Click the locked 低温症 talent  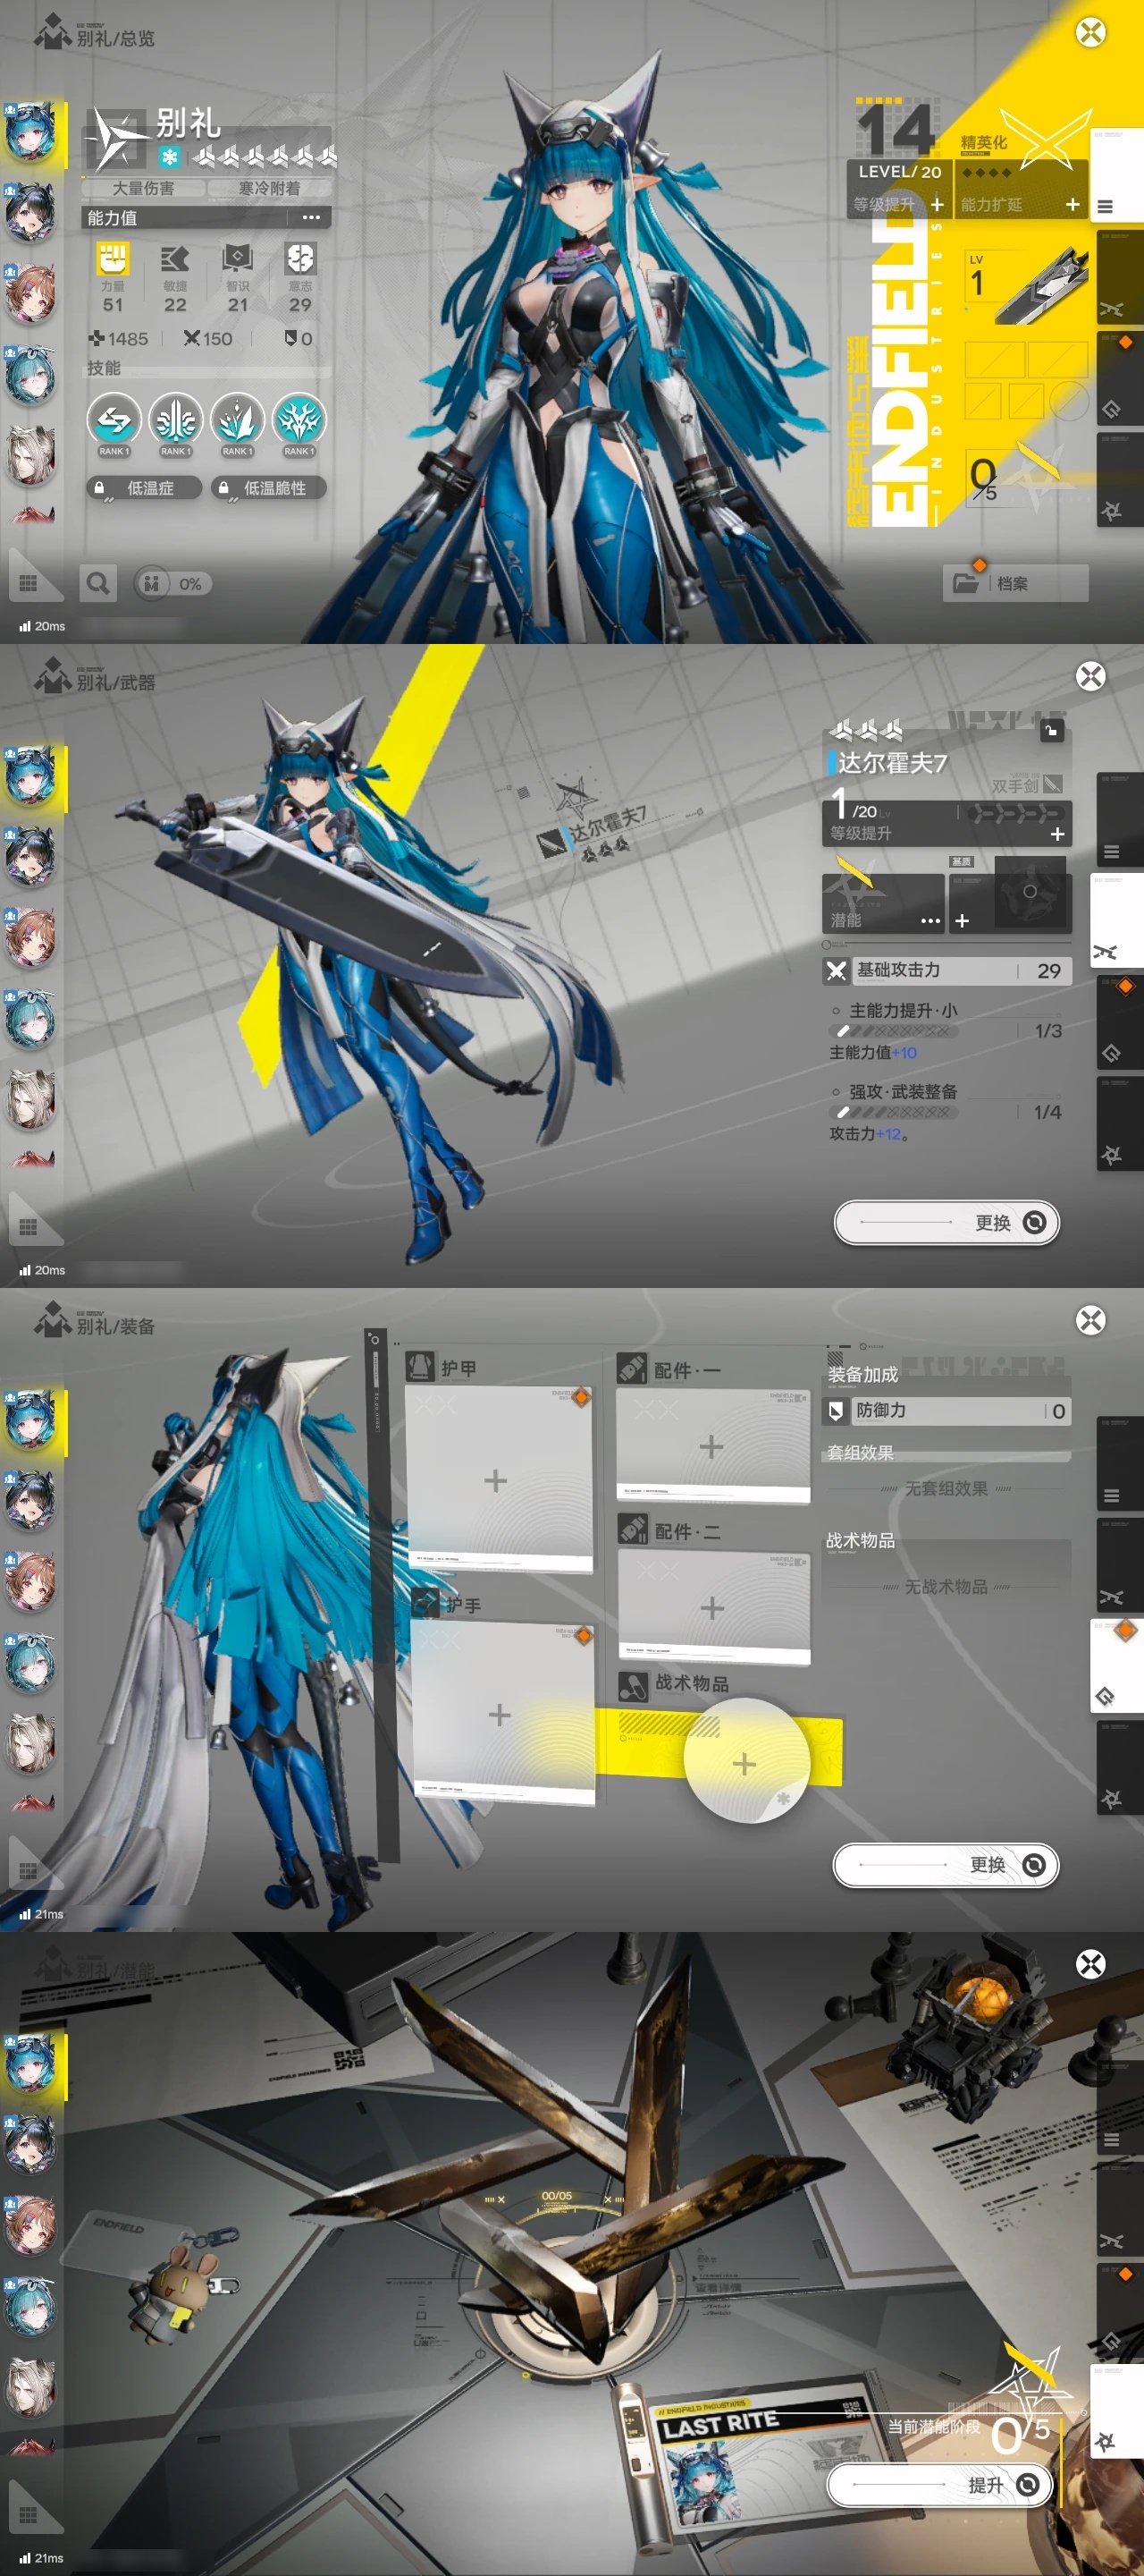145,488
